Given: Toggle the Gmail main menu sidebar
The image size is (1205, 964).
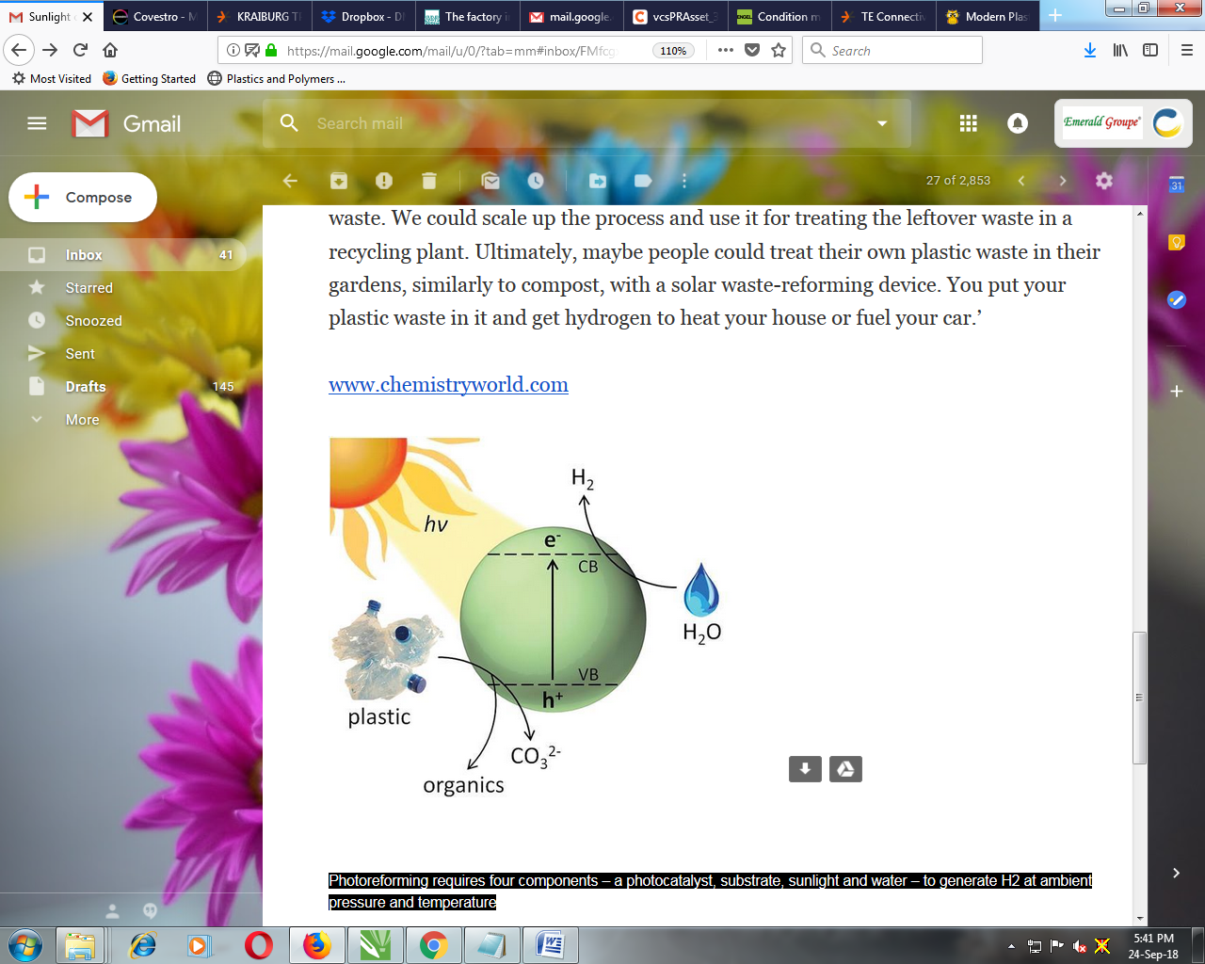Looking at the screenshot, I should (x=37, y=123).
